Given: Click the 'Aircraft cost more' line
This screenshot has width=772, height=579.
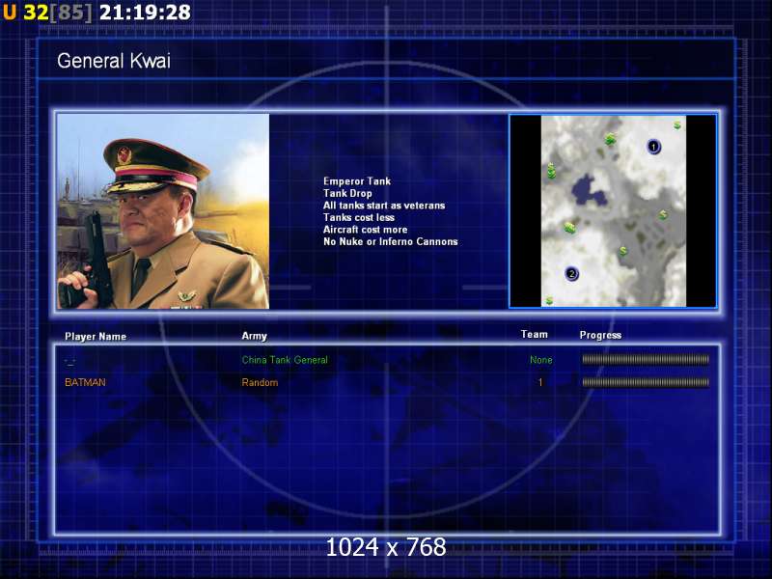Looking at the screenshot, I should pos(366,230).
